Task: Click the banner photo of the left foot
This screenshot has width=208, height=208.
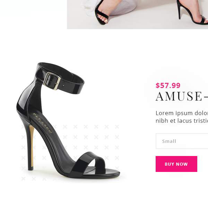Action: (x=102, y=12)
